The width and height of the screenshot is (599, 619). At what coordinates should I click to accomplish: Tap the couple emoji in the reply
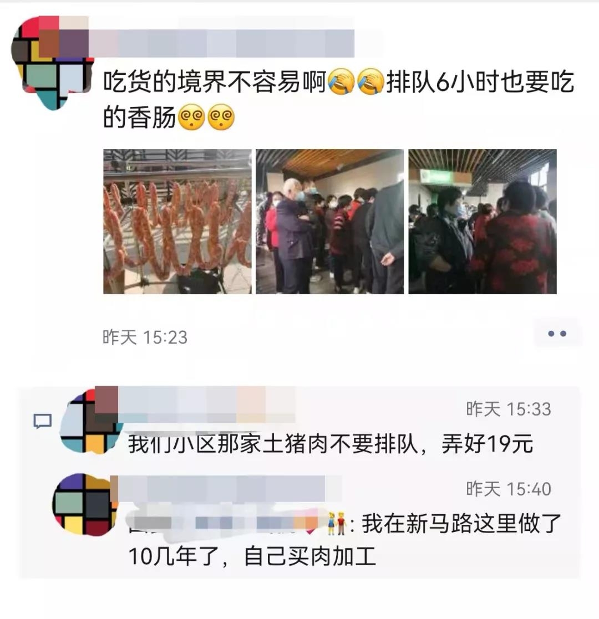(337, 524)
